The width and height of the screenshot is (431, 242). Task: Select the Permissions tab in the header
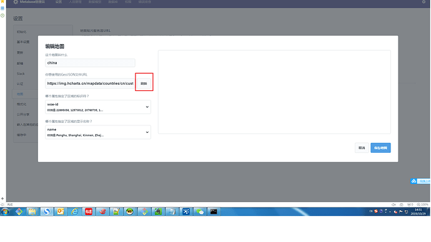point(128,2)
